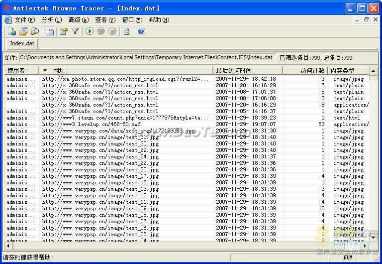Select the test_11.jpg URL row
Viewport: 382px width, 264px height.
[x=187, y=202]
